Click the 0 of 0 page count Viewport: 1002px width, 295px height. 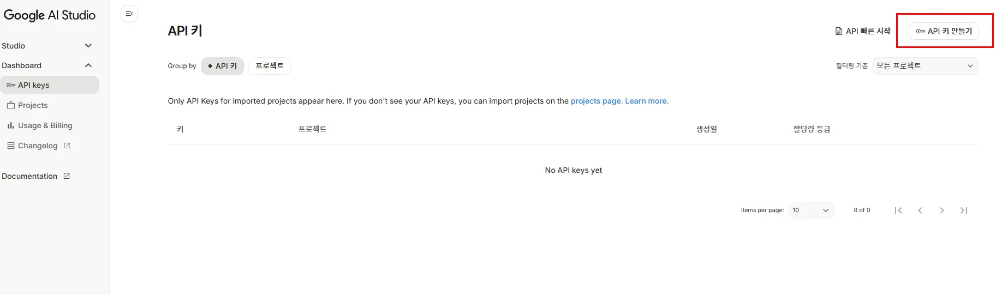(862, 210)
